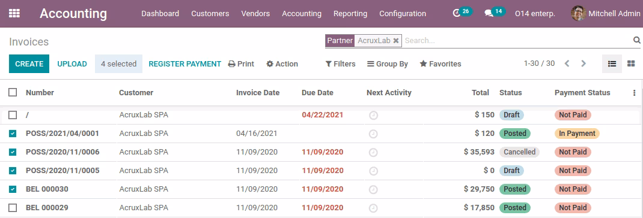Open the Print dropdown
643x218 pixels.
[241, 64]
